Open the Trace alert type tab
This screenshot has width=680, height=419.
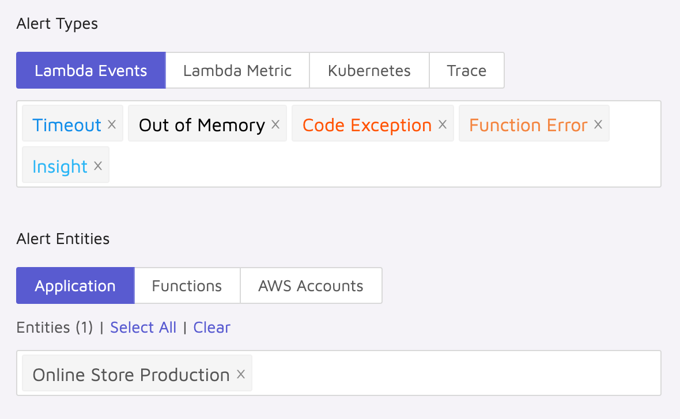point(467,70)
